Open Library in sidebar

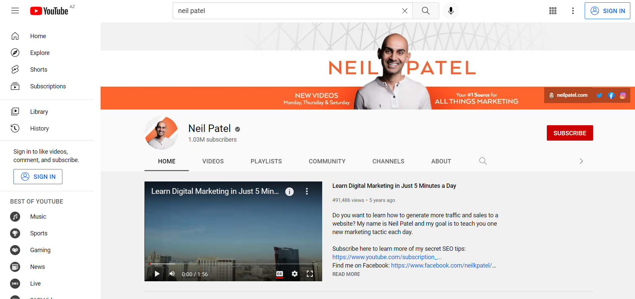[x=47, y=111]
